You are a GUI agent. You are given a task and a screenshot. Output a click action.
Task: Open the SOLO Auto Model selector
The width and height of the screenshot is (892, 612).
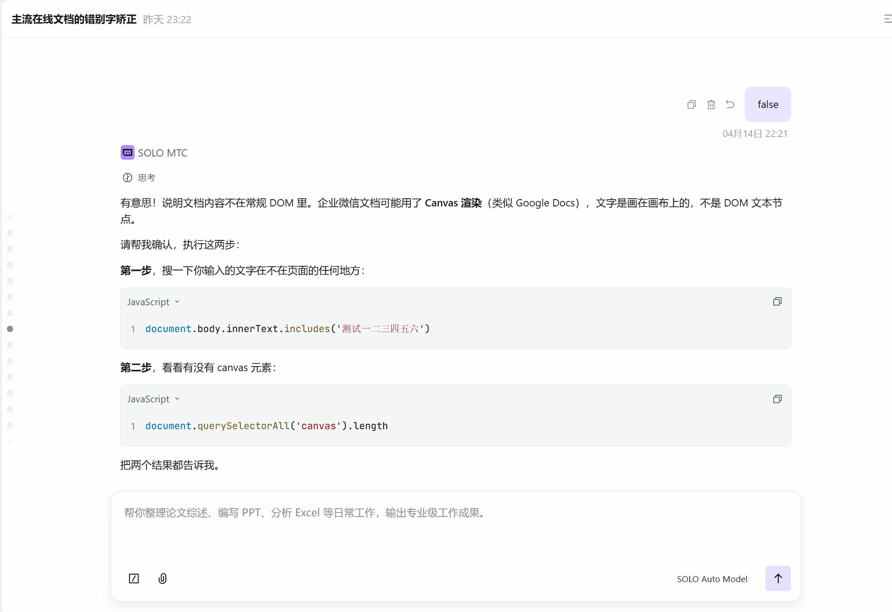(712, 579)
